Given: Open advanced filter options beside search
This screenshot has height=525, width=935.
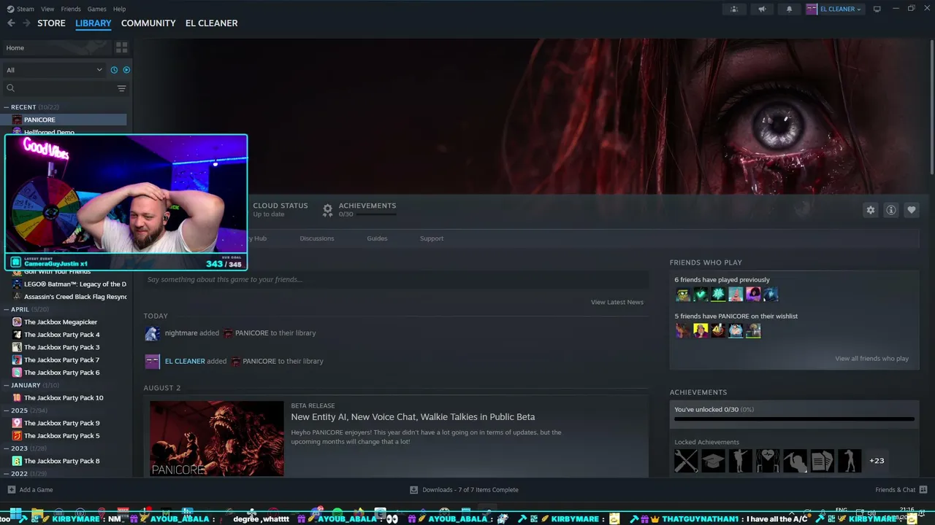Looking at the screenshot, I should (121, 88).
